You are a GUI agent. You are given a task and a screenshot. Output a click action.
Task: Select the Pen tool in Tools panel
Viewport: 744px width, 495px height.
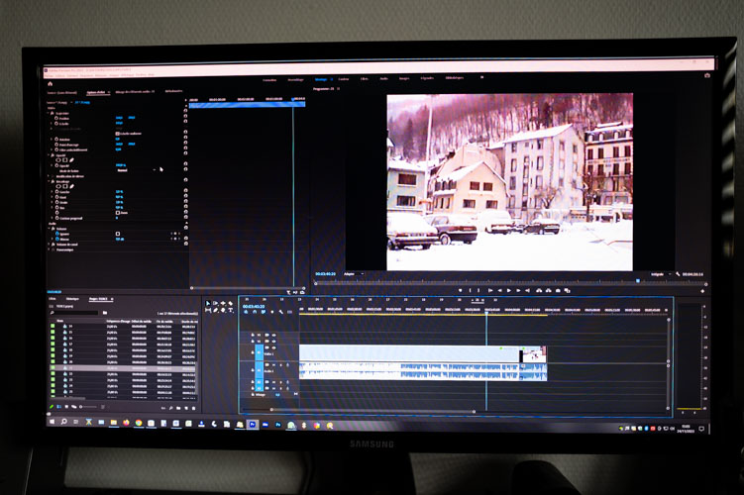pyautogui.click(x=215, y=310)
